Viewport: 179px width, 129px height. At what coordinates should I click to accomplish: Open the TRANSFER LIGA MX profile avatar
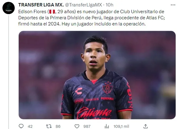9,8
